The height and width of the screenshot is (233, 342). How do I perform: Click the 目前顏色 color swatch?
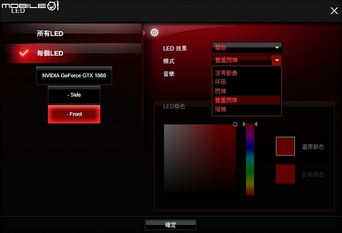(x=285, y=174)
